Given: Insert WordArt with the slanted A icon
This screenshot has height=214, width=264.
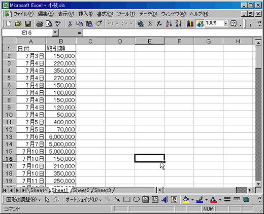Looking at the screenshot, I should 164,200.
